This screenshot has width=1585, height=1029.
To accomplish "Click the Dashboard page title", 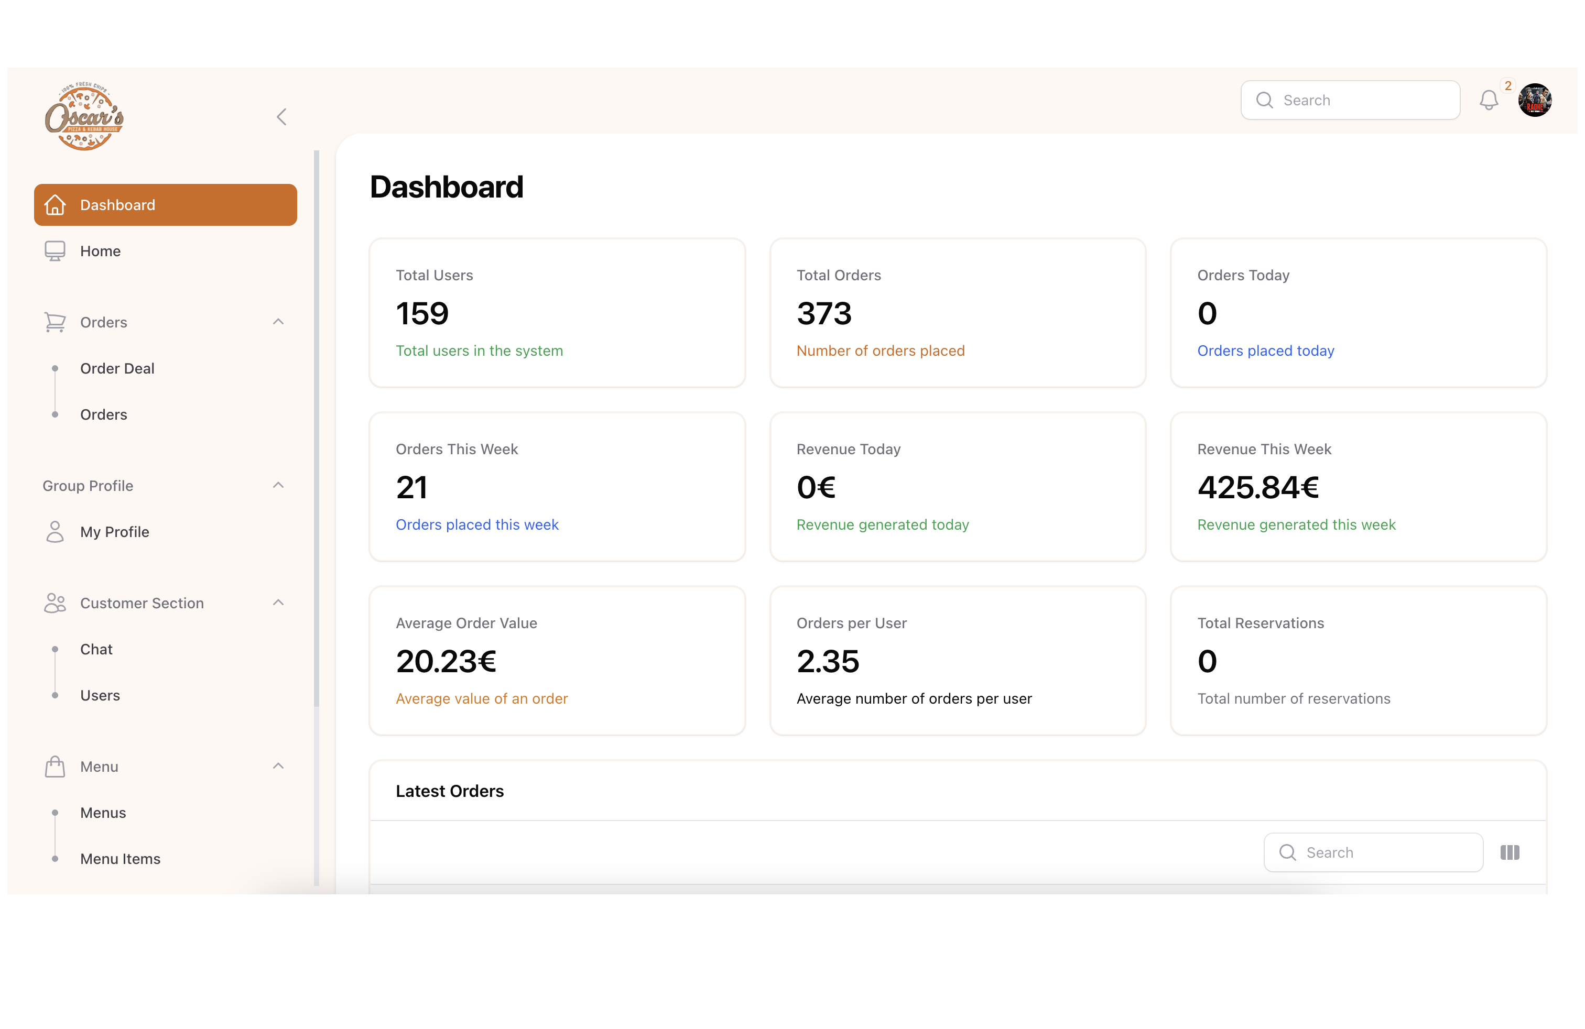I will click(446, 187).
